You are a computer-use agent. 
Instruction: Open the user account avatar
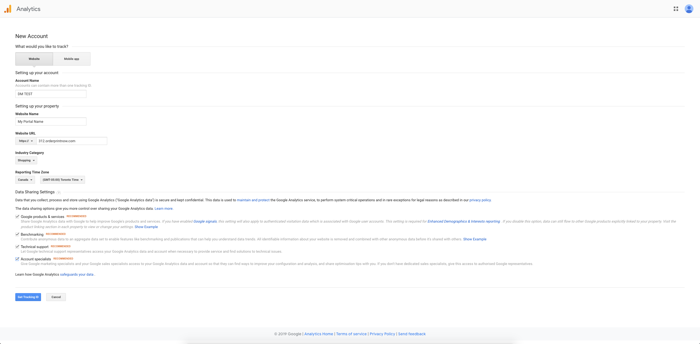689,9
